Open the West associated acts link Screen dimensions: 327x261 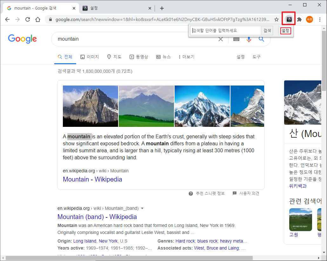[199, 248]
